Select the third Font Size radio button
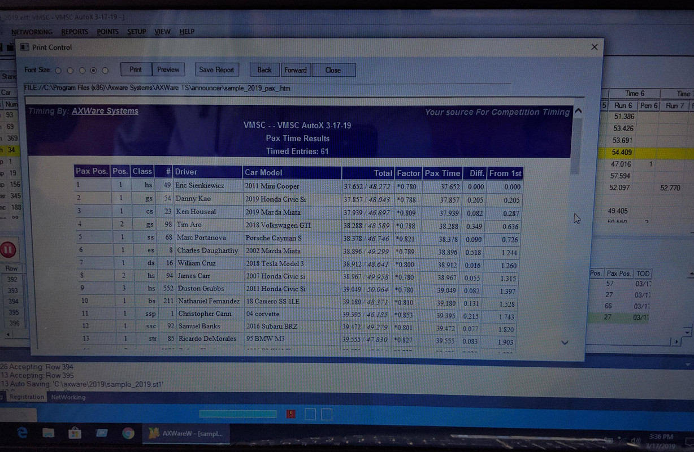This screenshot has height=452, width=694. pyautogui.click(x=82, y=71)
